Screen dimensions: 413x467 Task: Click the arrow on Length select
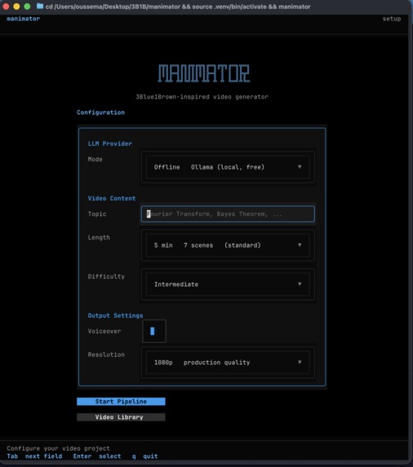pyautogui.click(x=300, y=245)
